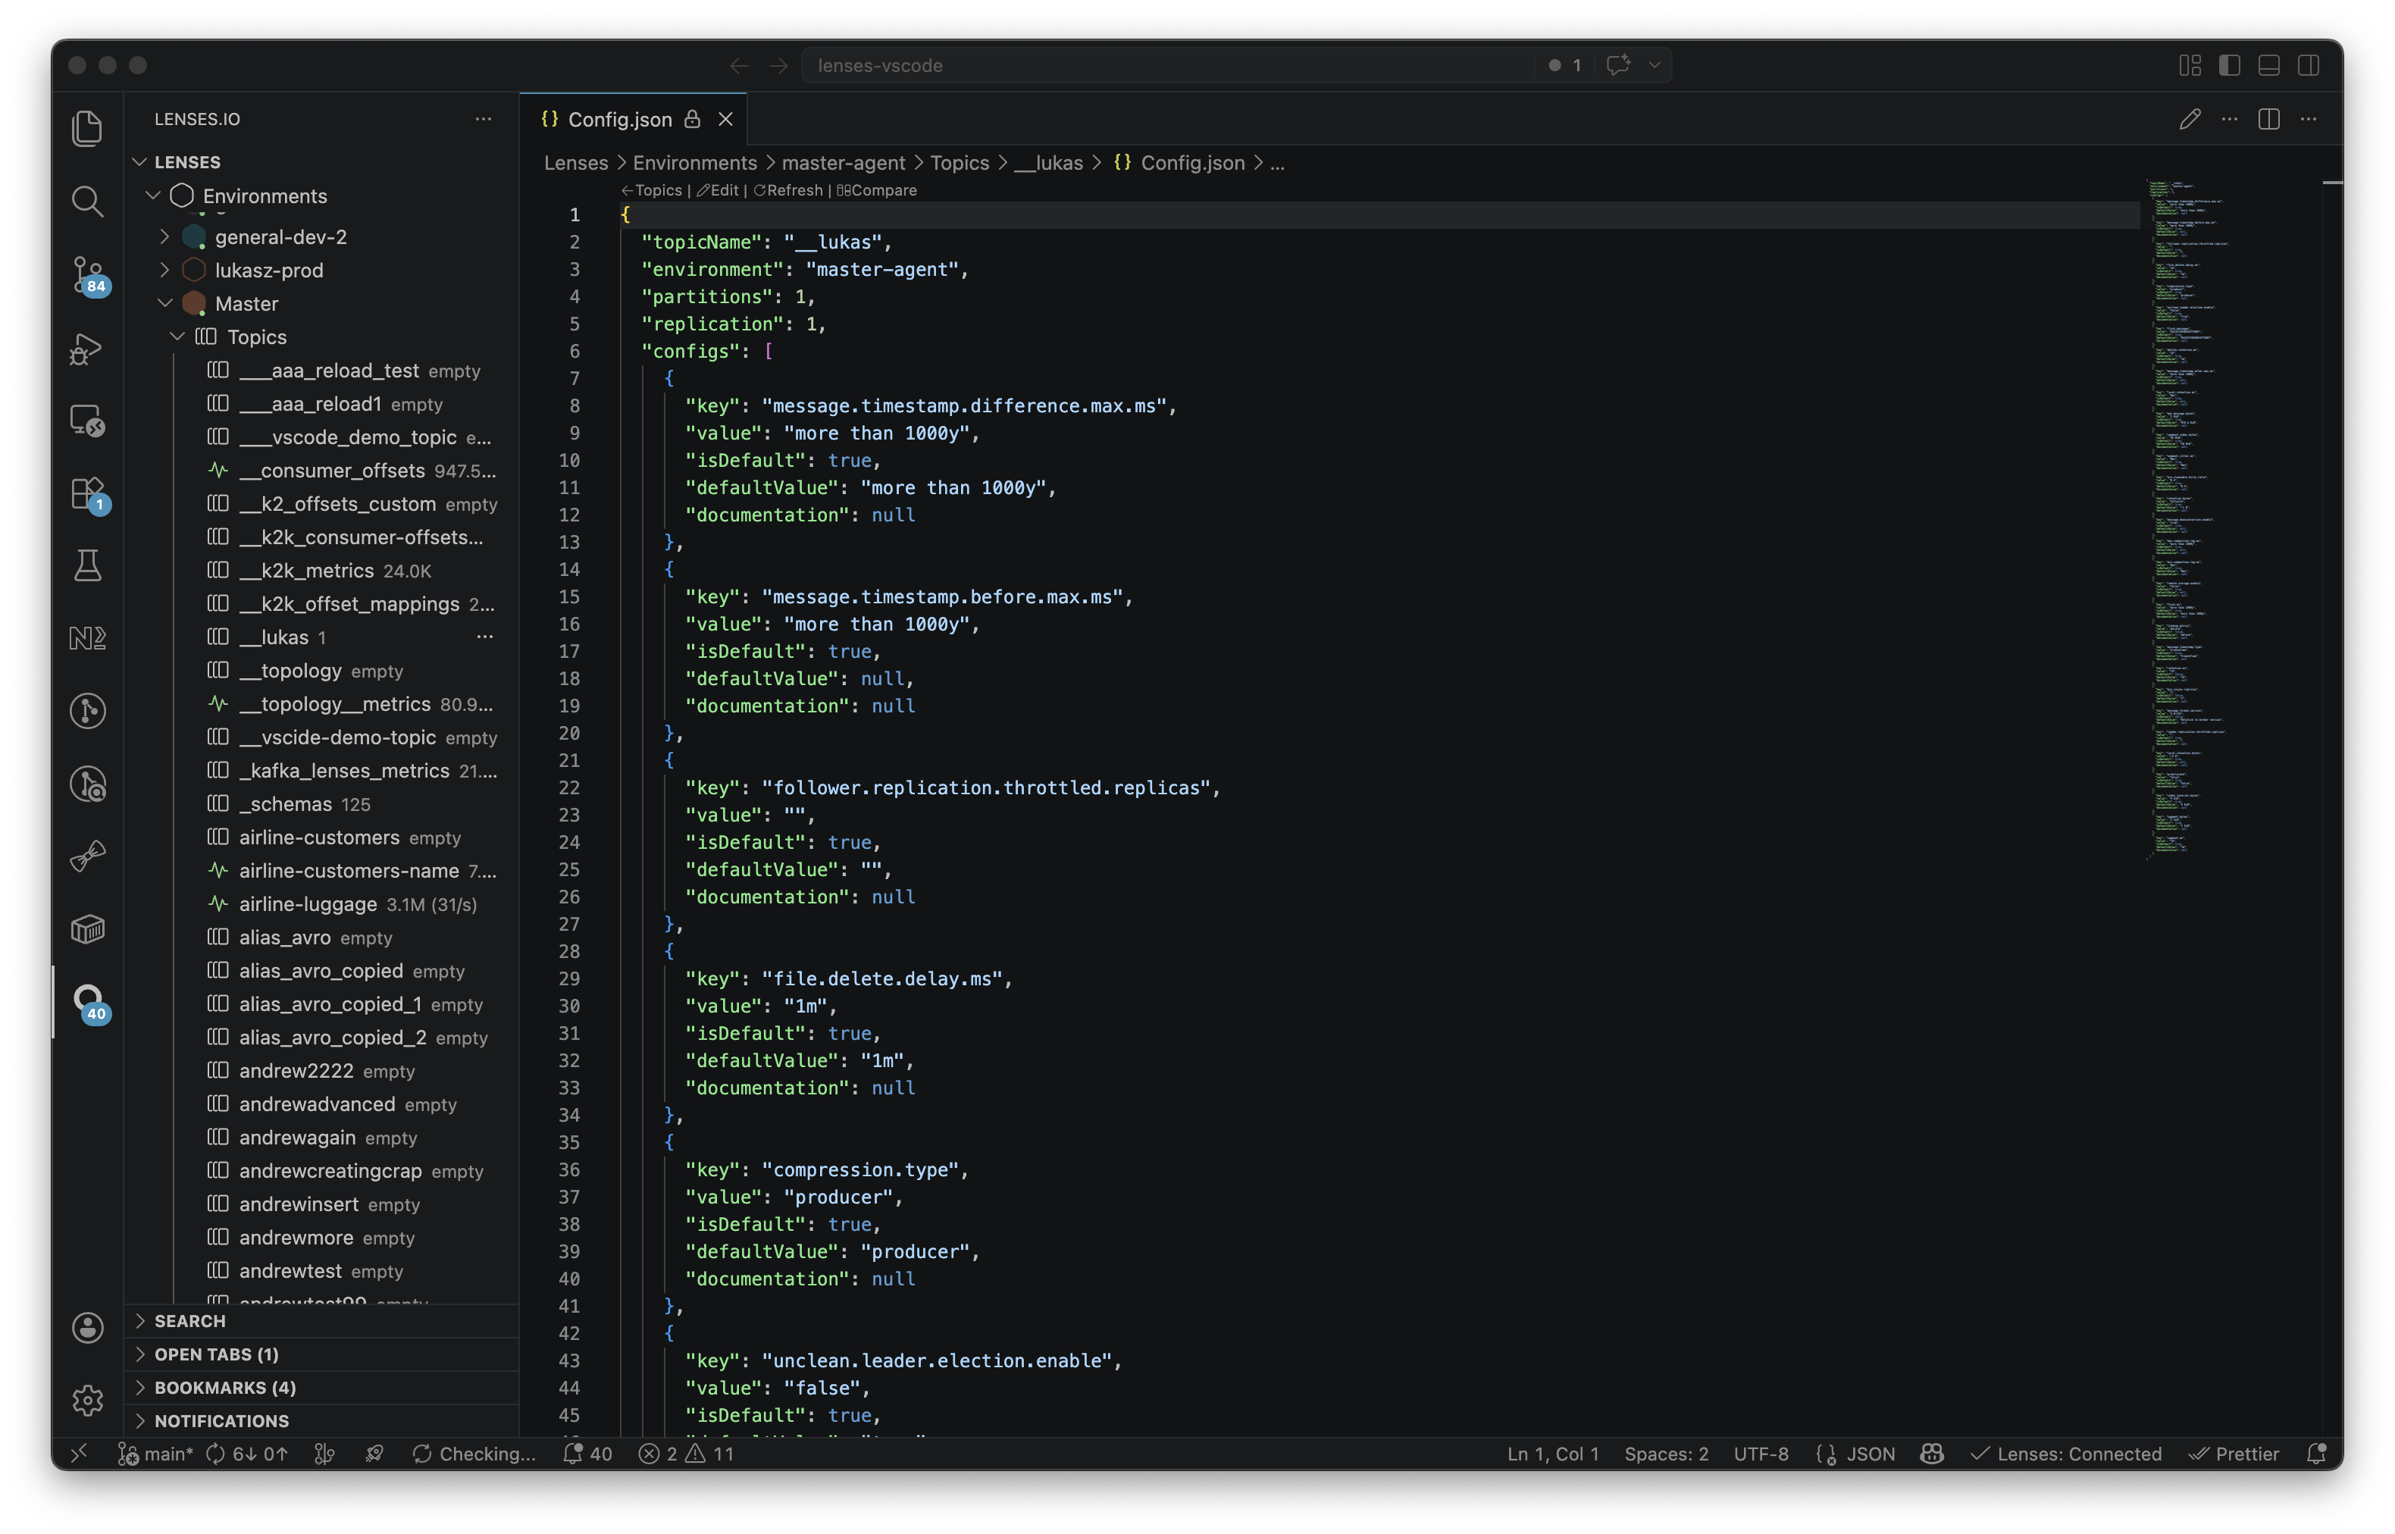2395x1534 pixels.
Task: Click the pencil edit icon in editor toolbar
Action: [2189, 120]
